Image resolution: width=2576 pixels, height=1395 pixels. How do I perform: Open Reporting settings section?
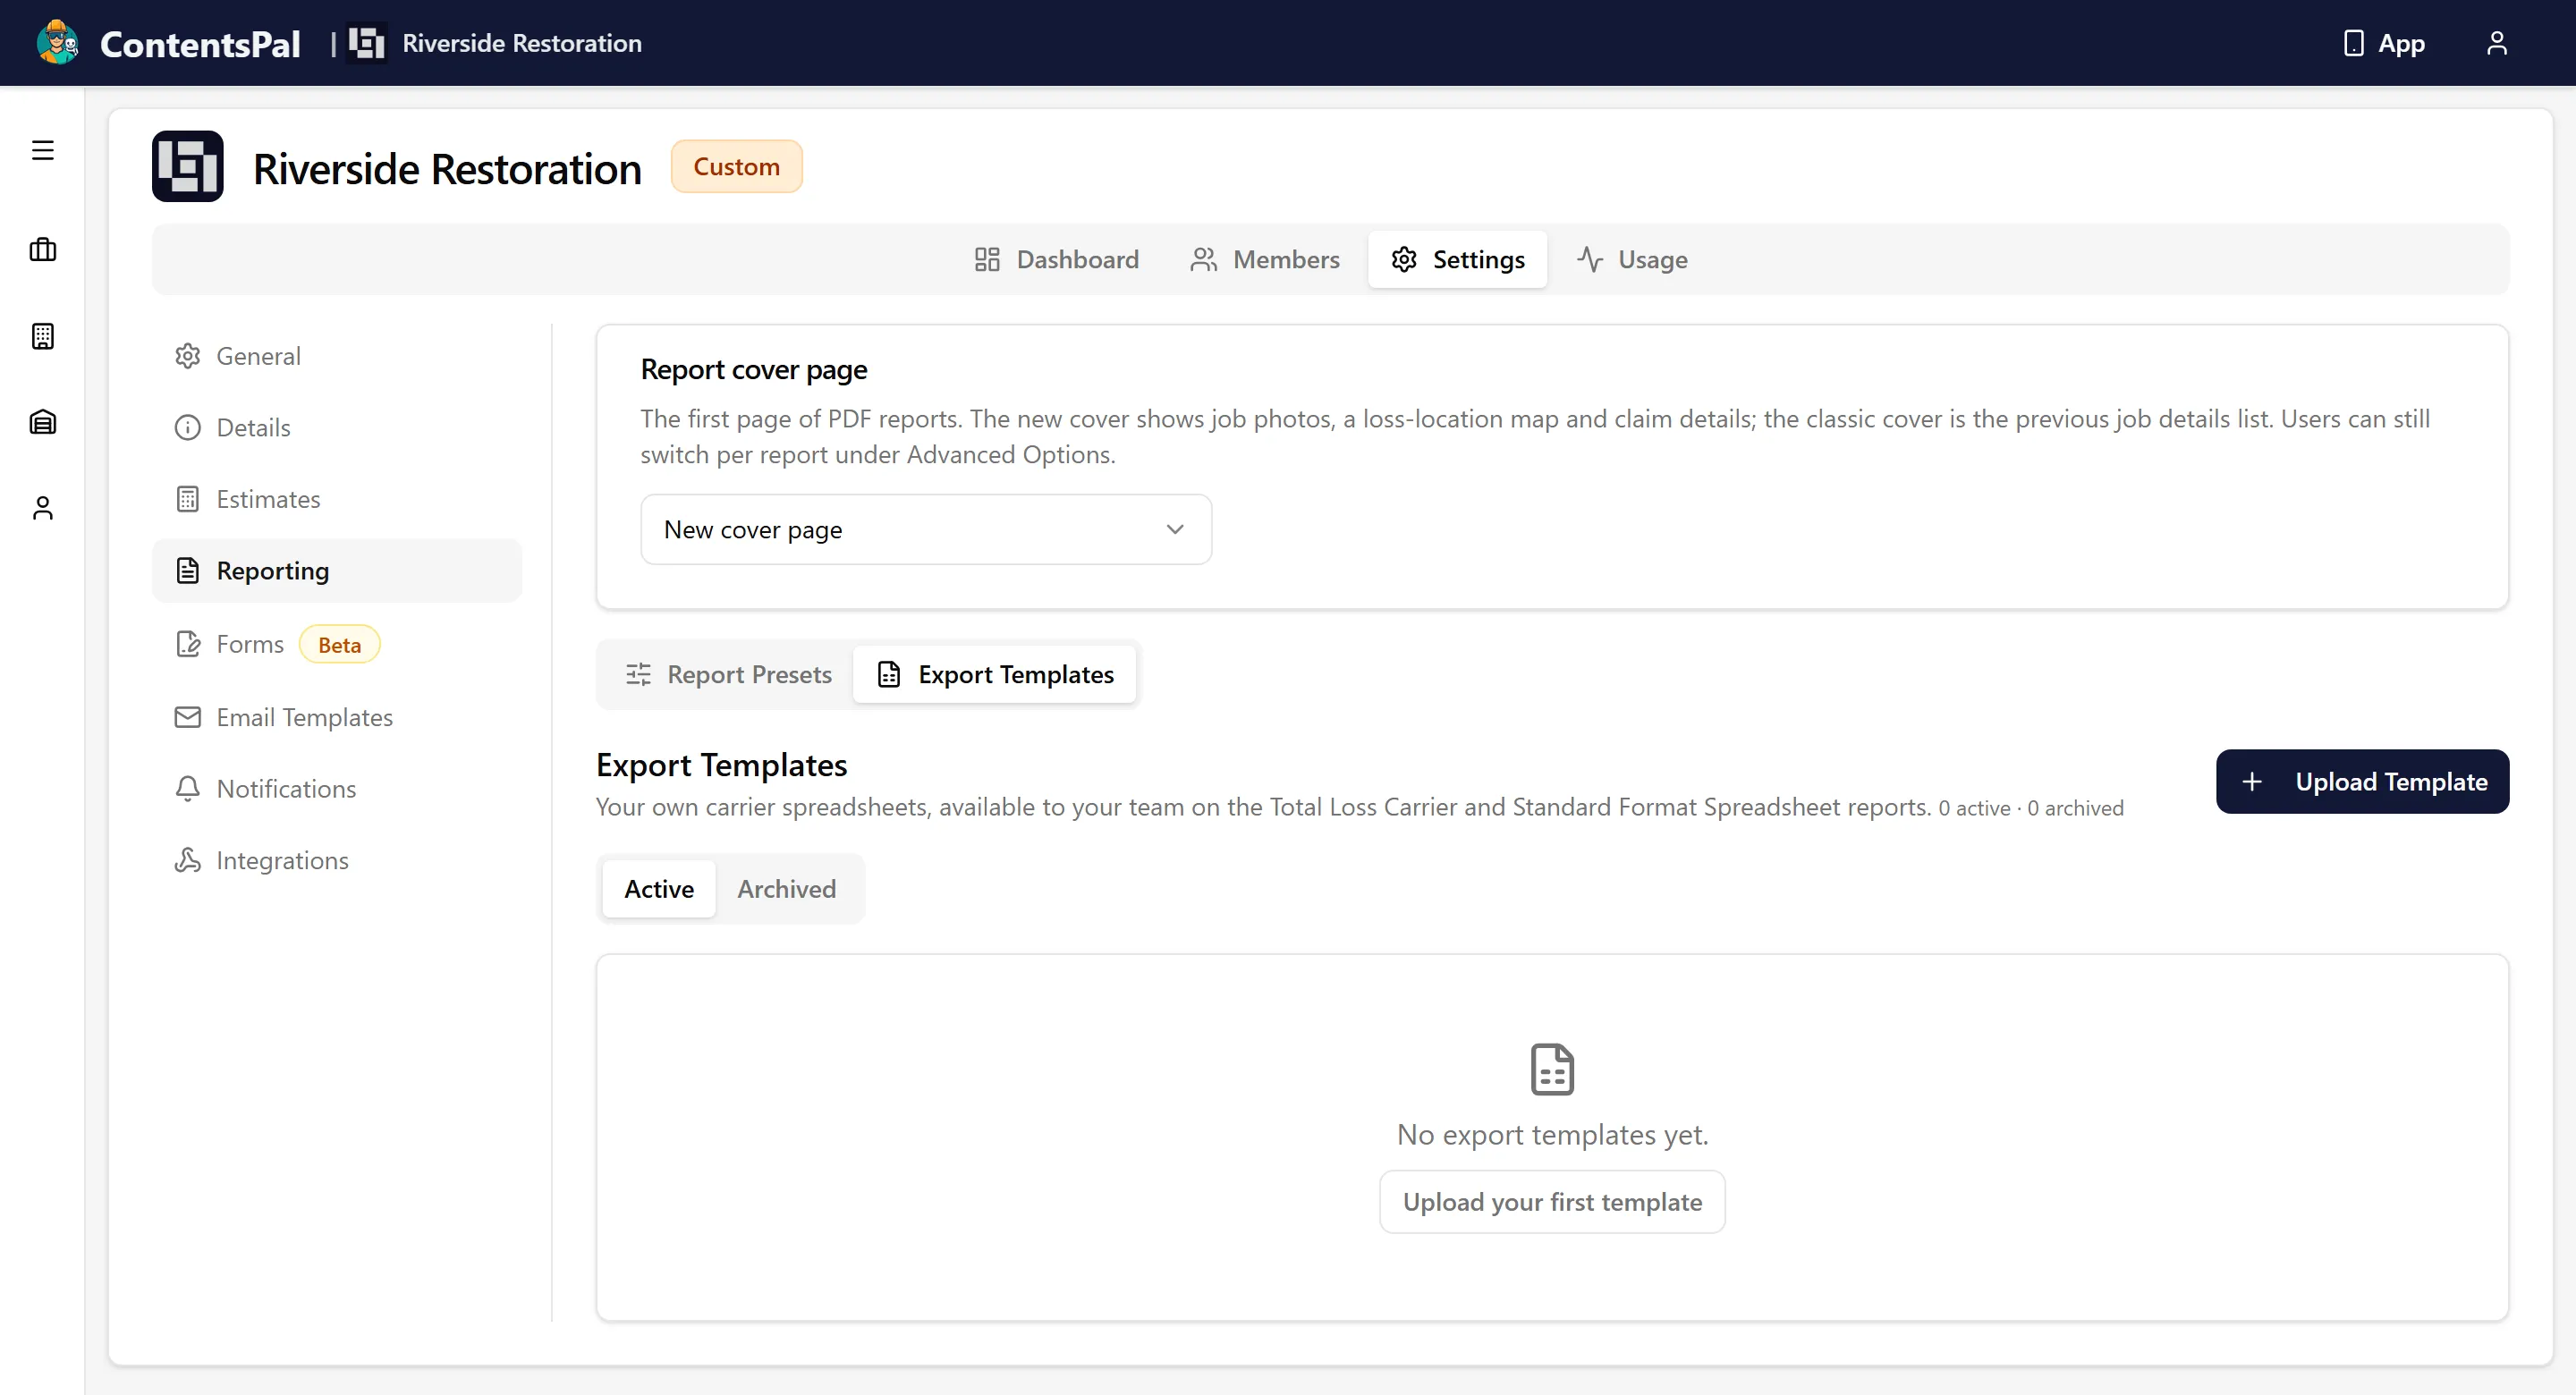(337, 571)
